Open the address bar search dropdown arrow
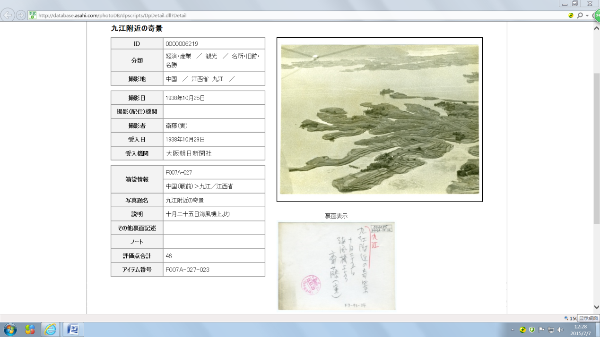This screenshot has height=337, width=600. point(587,16)
